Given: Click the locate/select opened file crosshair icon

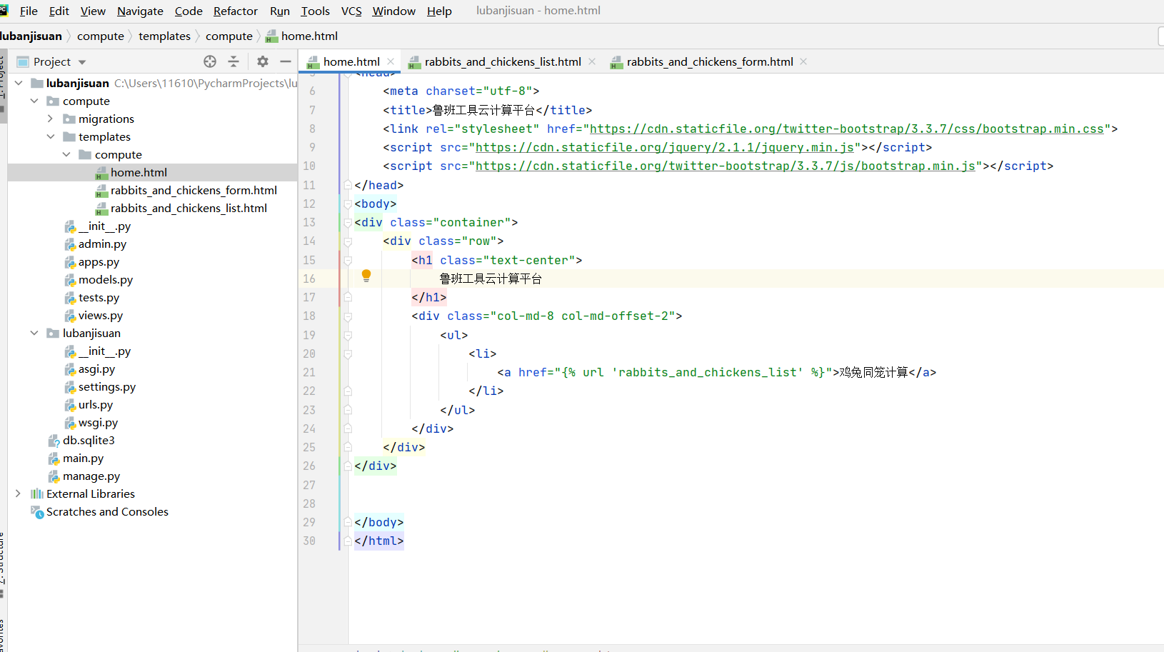Looking at the screenshot, I should 209,61.
